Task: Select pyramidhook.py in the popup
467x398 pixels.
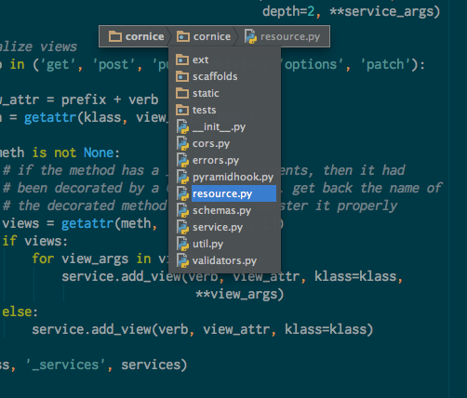Action: click(224, 177)
